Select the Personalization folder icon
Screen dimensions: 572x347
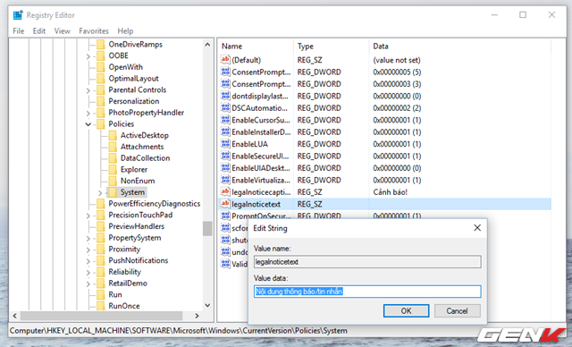click(x=101, y=101)
